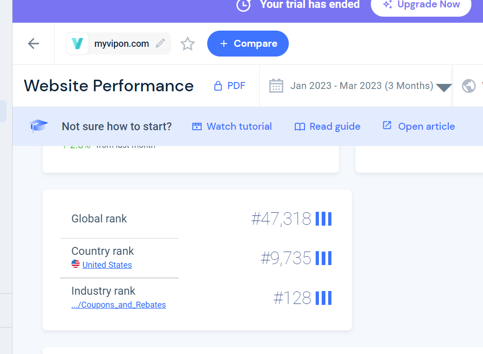Click the Industry rank value #128
483x354 pixels.
coord(292,298)
